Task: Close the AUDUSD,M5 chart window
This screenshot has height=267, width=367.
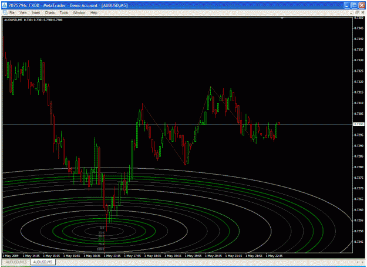Action: point(362,12)
